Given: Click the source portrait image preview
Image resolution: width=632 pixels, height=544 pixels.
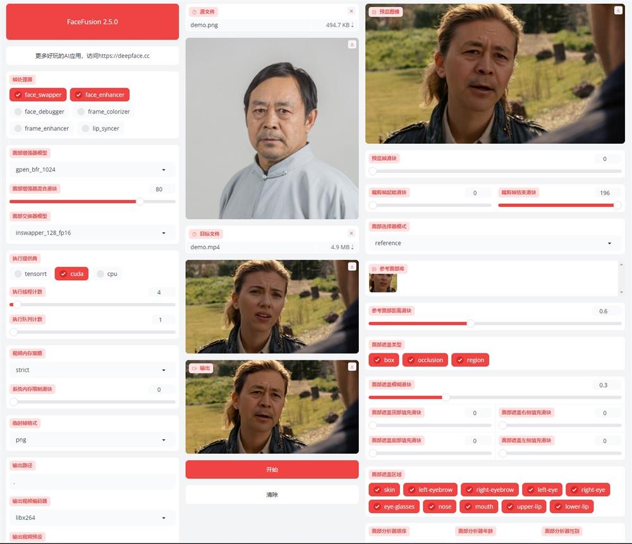Looking at the screenshot, I should (272, 128).
